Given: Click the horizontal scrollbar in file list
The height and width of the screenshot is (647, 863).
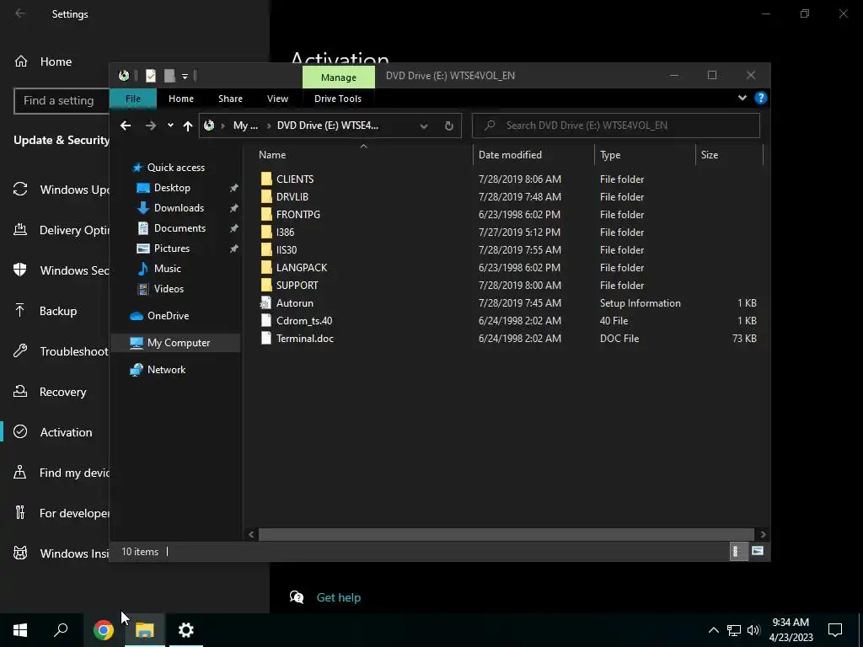Looking at the screenshot, I should [507, 534].
